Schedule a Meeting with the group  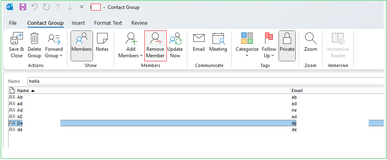tap(218, 43)
